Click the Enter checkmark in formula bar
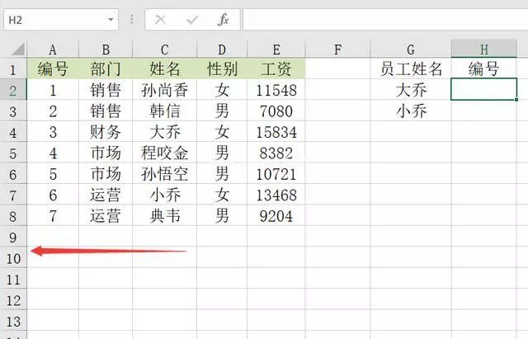 point(192,19)
